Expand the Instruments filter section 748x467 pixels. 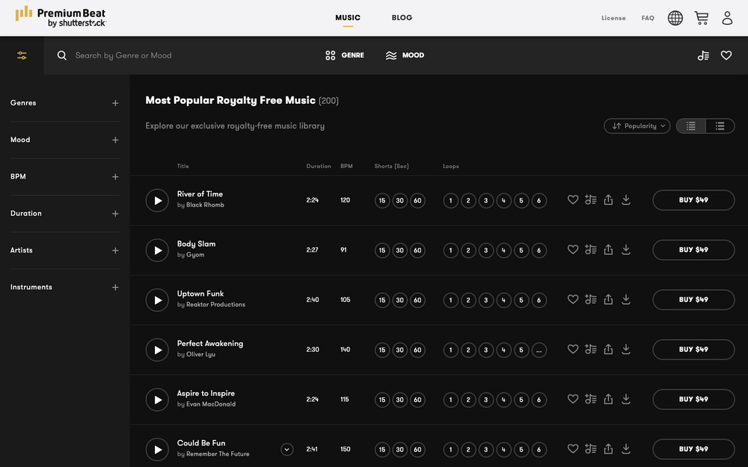(115, 288)
